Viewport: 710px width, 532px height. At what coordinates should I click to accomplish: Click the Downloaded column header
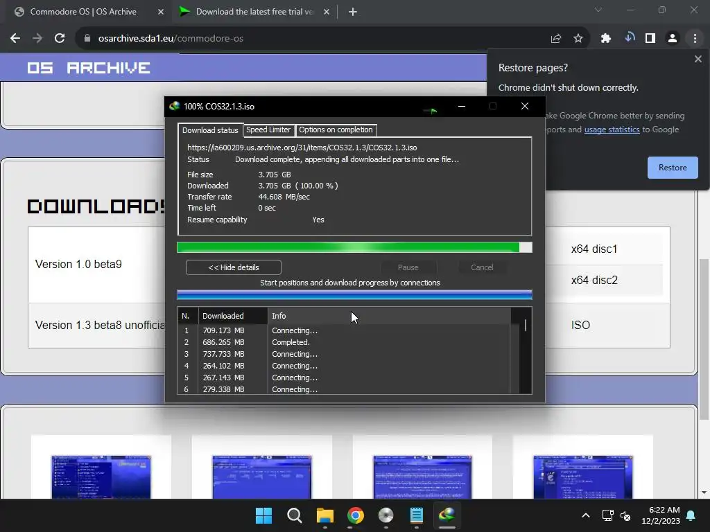pyautogui.click(x=233, y=316)
